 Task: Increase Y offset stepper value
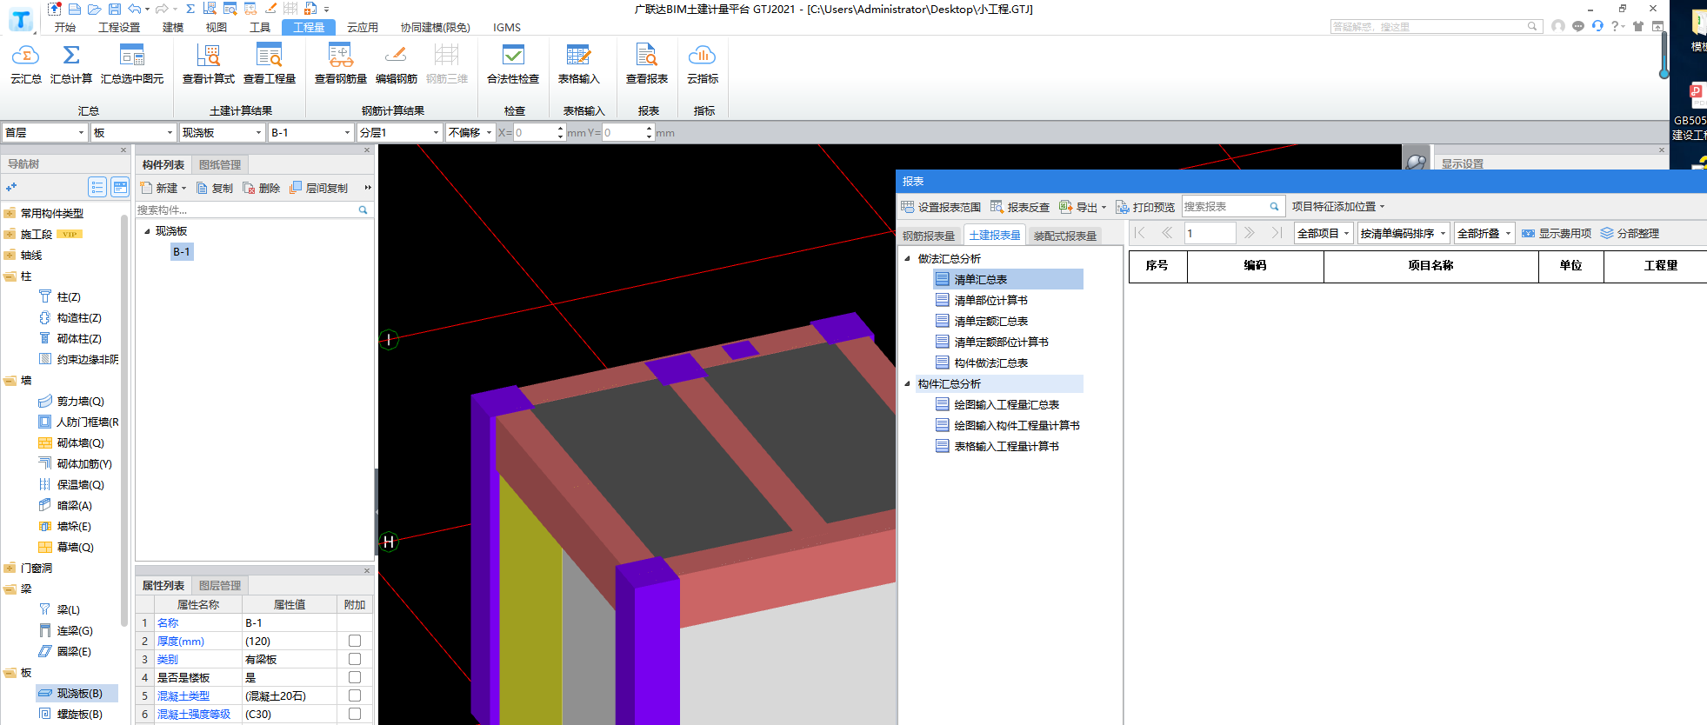649,128
